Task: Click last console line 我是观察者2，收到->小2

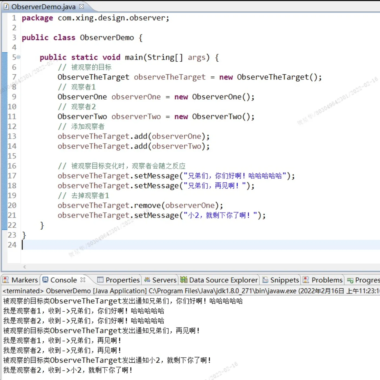Action: (68, 370)
